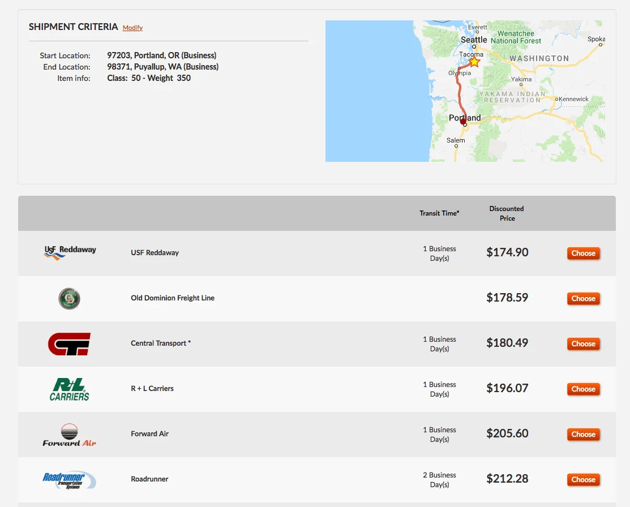Choose the Roadrunner $212.28 rate
630x507 pixels.
583,480
